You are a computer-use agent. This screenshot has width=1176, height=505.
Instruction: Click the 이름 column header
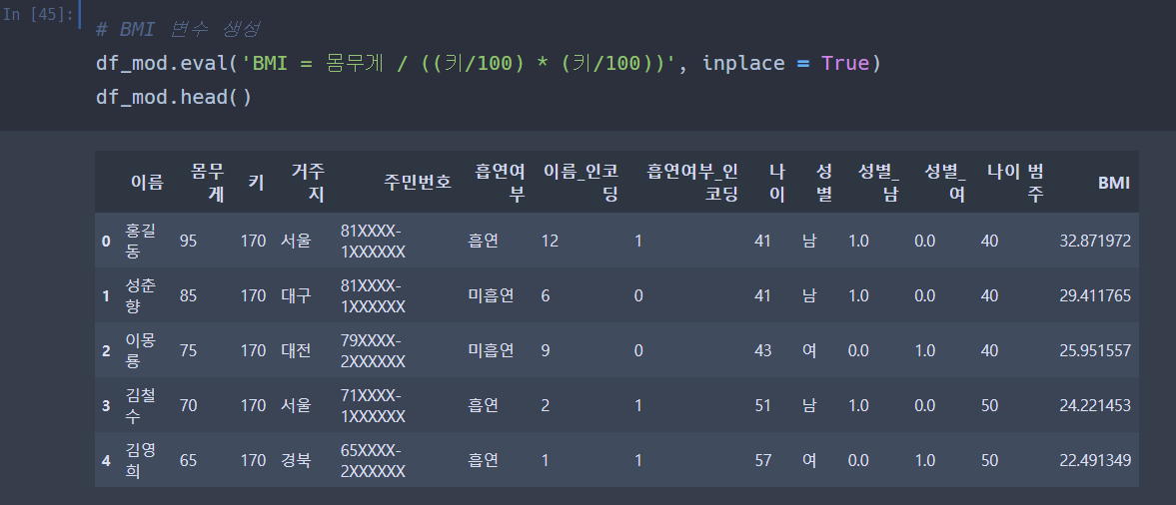tap(147, 182)
